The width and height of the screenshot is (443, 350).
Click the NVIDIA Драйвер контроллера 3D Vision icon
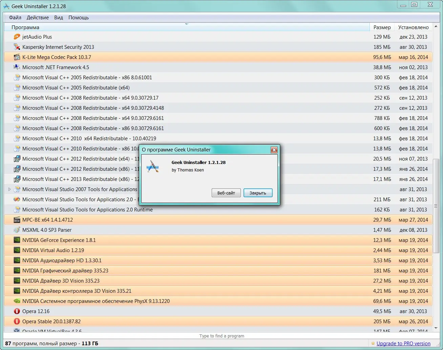coord(17,291)
